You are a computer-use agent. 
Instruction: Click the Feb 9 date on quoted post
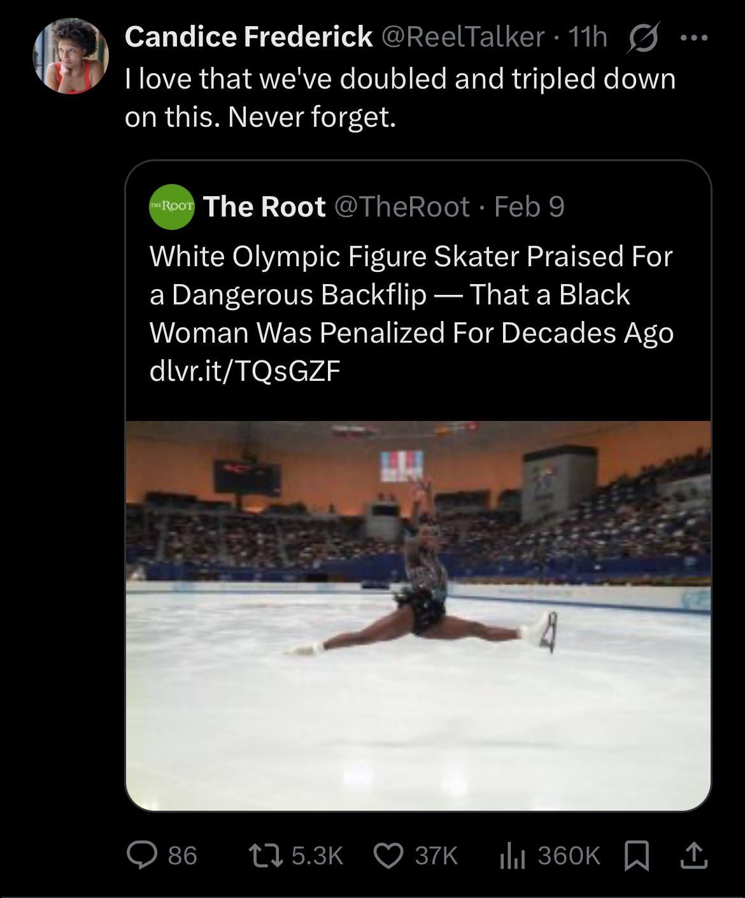pos(529,206)
